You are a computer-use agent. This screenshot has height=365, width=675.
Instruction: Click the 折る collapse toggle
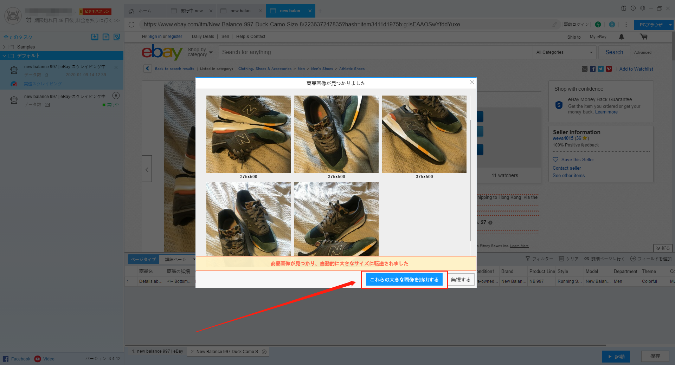click(663, 248)
